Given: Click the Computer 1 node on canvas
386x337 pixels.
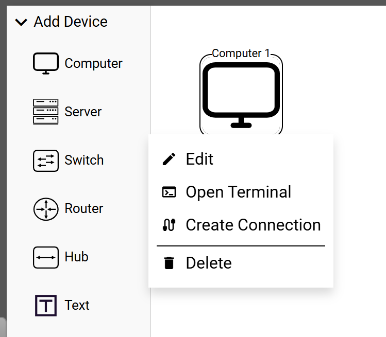Looking at the screenshot, I should click(x=241, y=95).
